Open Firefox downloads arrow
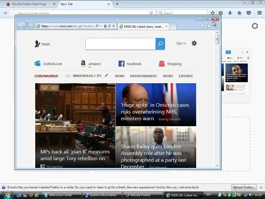 [230, 13]
